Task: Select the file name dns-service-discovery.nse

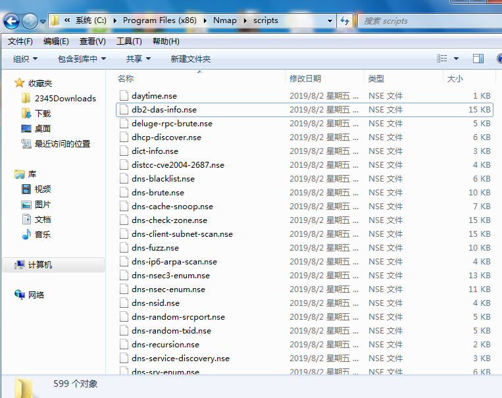Action: point(180,359)
